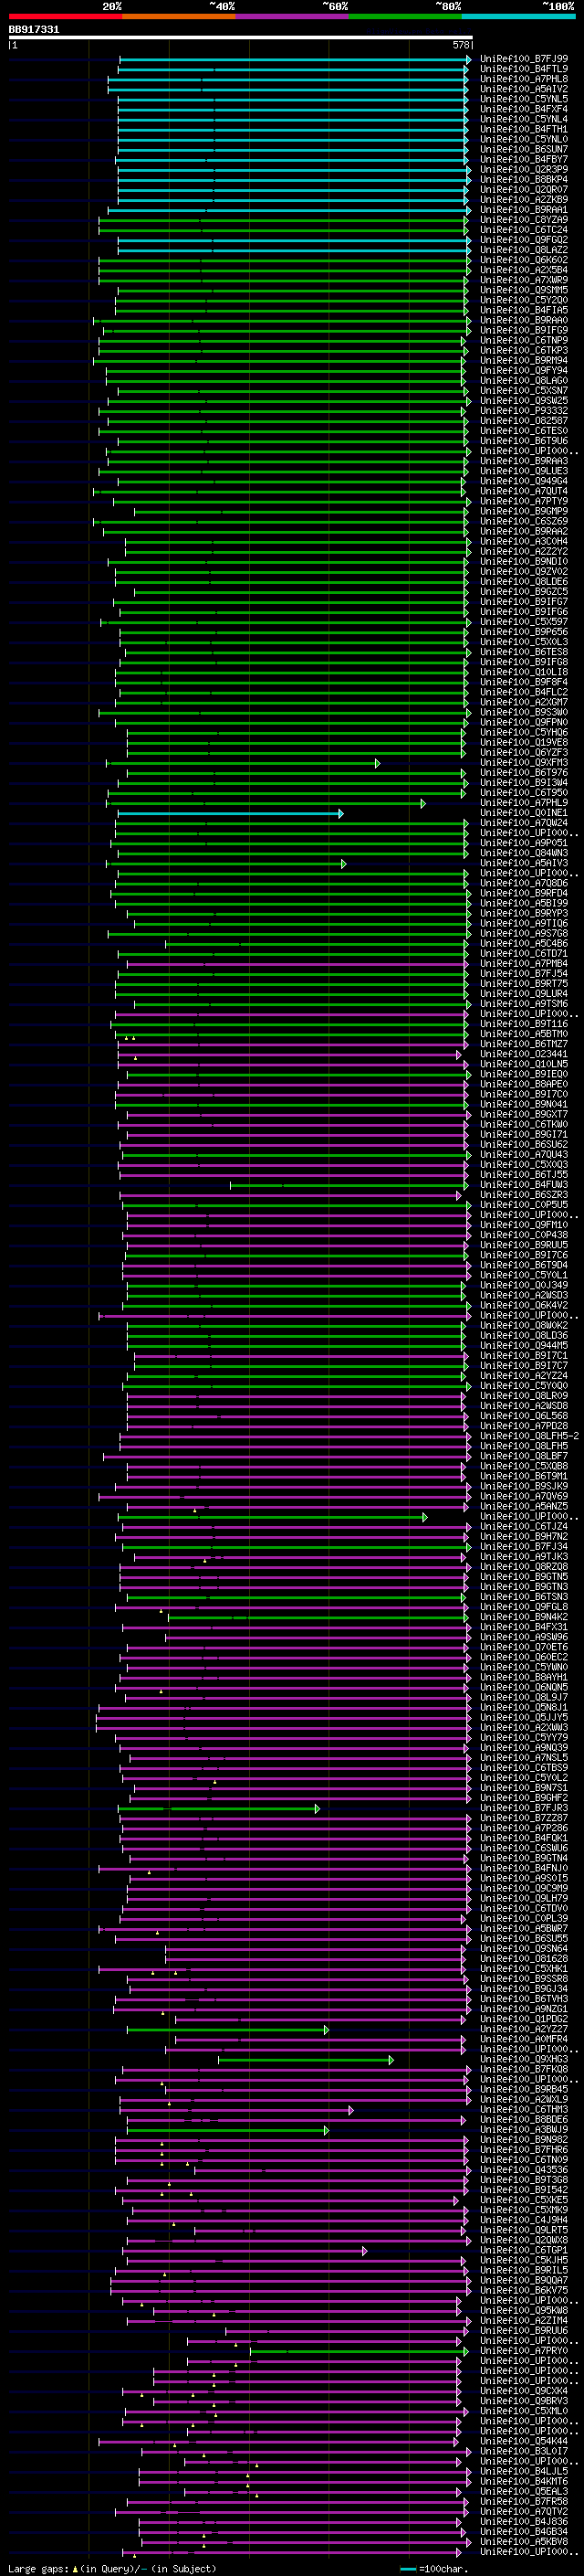This screenshot has height=2576, width=584.
Task: Click label UniRef100_C5YNL0
Action: pos(524,139)
